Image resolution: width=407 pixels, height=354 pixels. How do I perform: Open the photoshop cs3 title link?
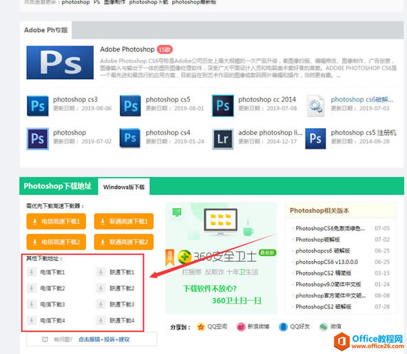(75, 99)
